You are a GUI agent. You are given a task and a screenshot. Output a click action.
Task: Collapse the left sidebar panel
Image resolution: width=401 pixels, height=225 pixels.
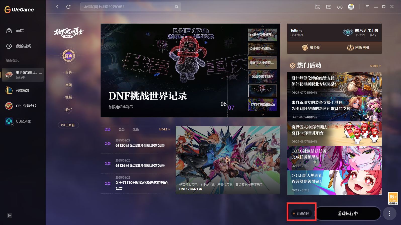pos(10,215)
